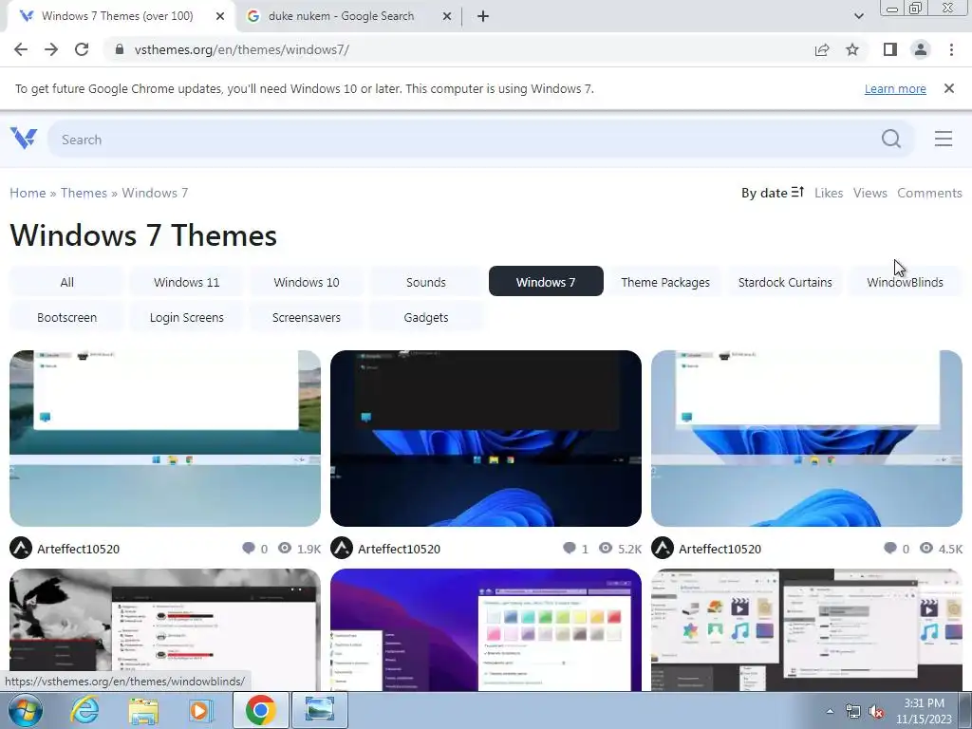Go back with the browser back arrow
This screenshot has width=972, height=729.
click(21, 49)
